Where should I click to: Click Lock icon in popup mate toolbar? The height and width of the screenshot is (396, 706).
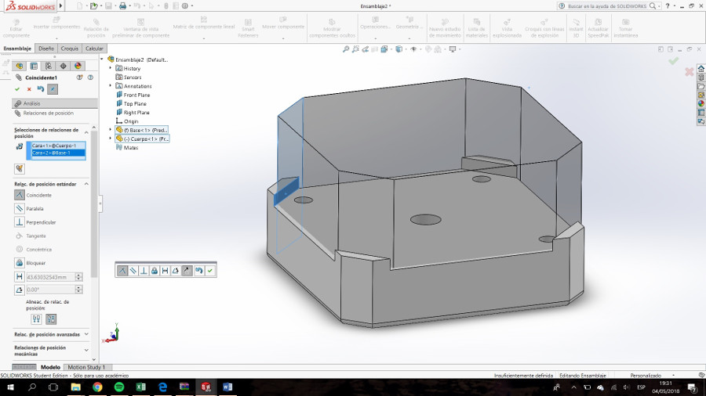155,270
